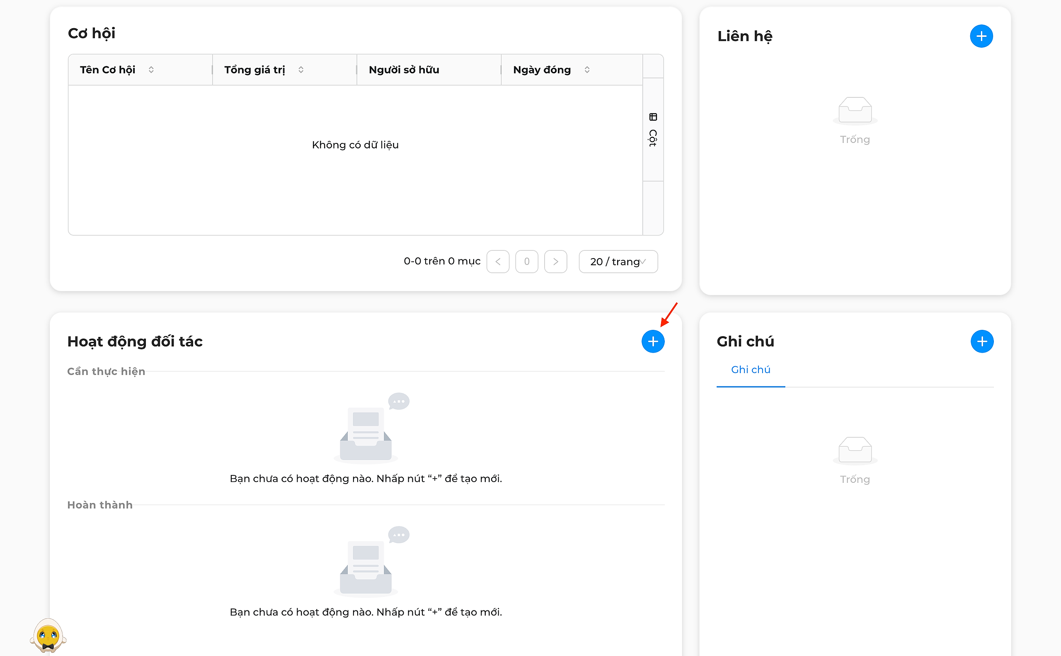Add a new contact in Liên hệ
Image resolution: width=1061 pixels, height=656 pixels.
pyautogui.click(x=981, y=36)
